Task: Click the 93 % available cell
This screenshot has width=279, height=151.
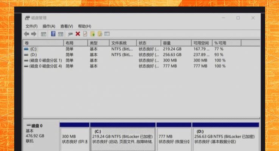Action: (219, 55)
